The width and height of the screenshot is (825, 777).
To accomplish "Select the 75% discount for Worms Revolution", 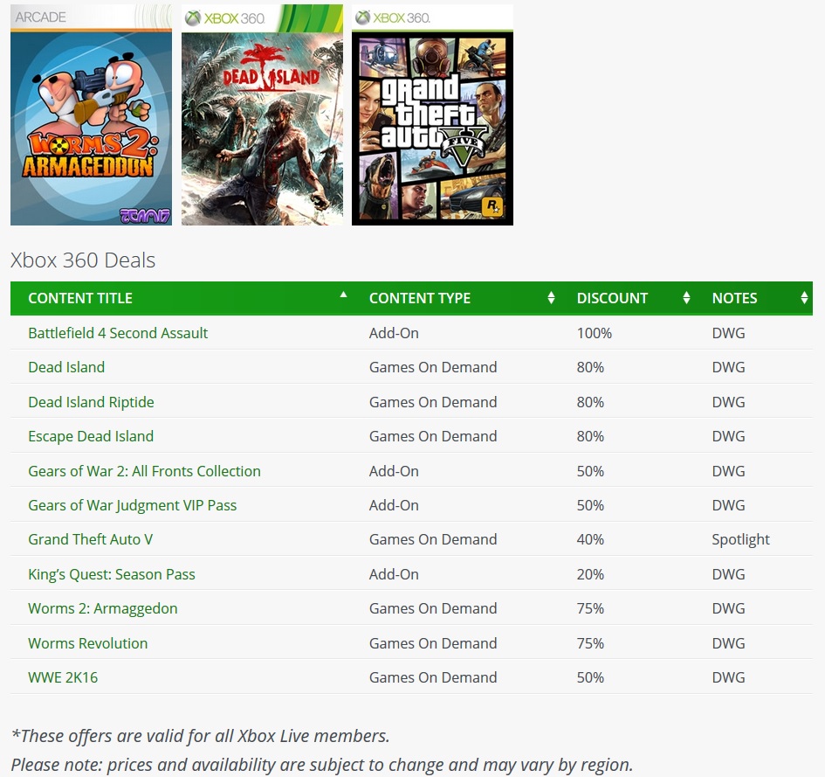I will (590, 643).
